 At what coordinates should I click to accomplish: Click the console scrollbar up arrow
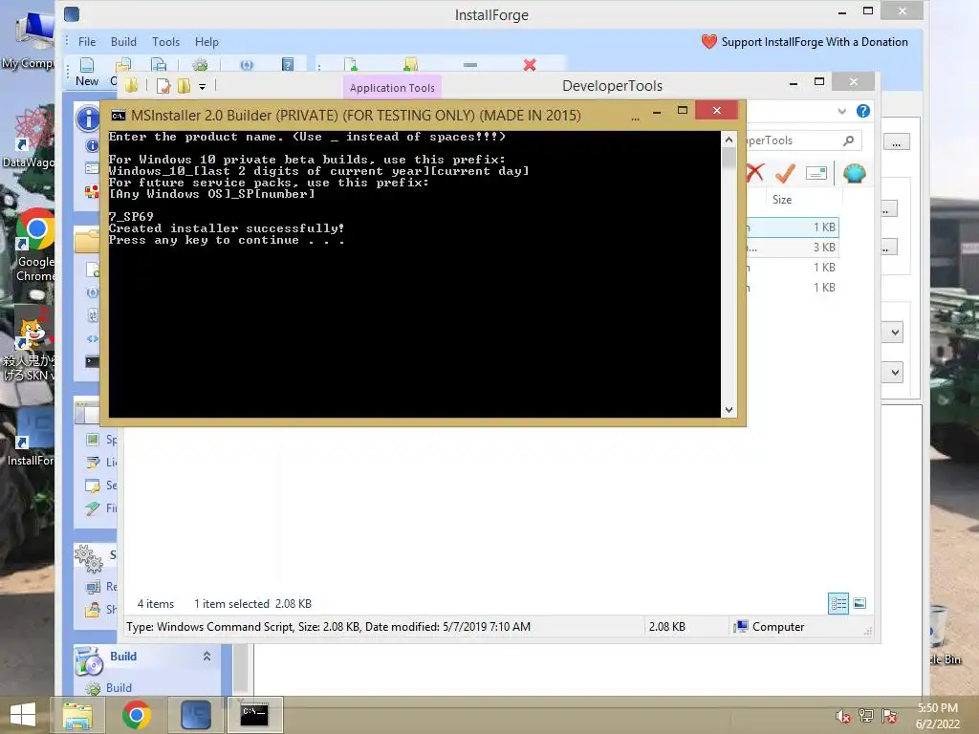point(729,140)
